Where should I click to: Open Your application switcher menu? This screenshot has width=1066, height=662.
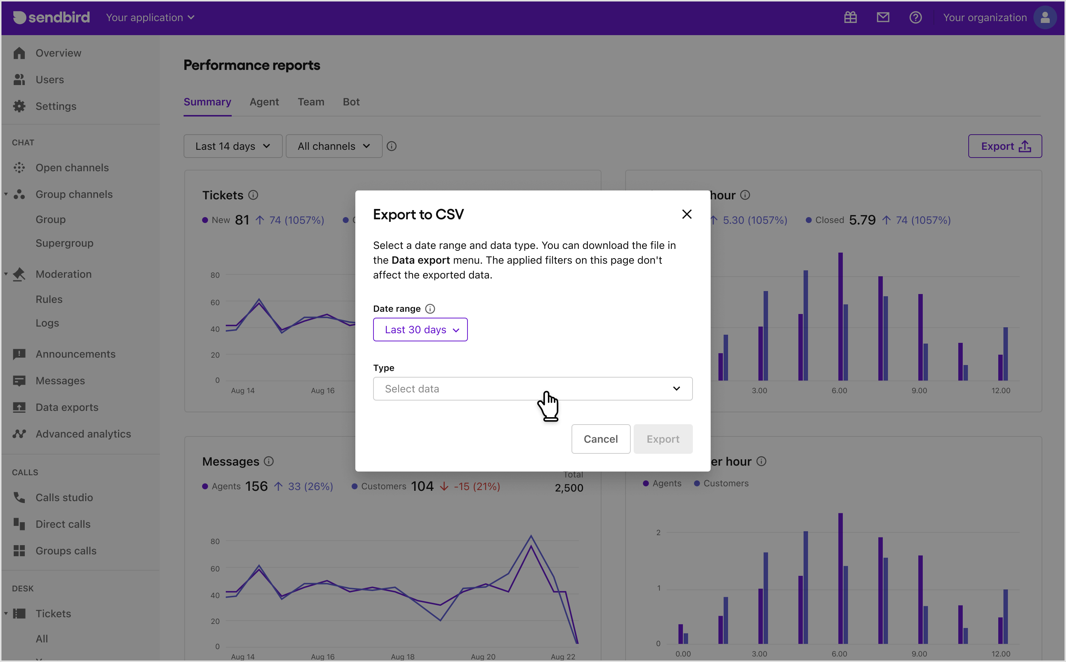click(x=150, y=17)
